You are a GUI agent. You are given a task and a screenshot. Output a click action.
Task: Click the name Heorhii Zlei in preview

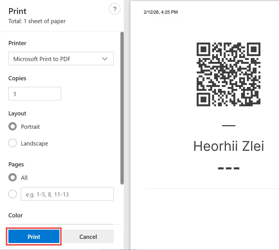point(229,146)
